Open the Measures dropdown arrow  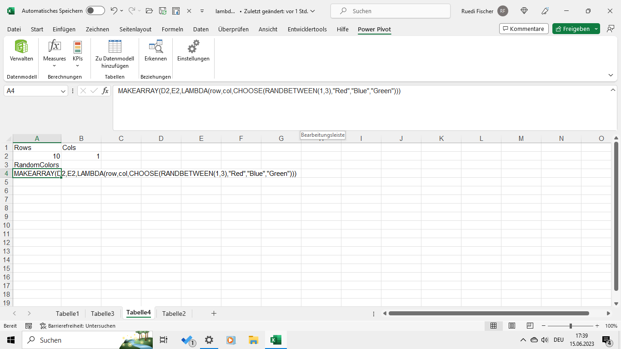point(54,65)
